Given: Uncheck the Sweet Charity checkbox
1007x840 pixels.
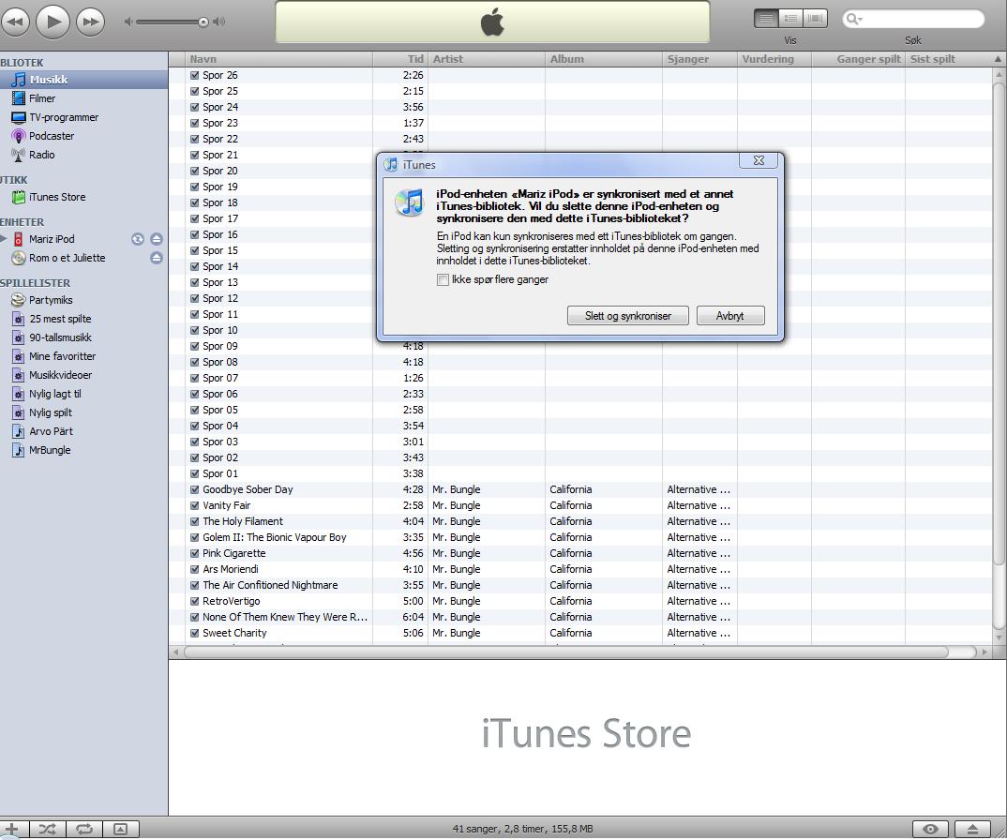Looking at the screenshot, I should (195, 633).
